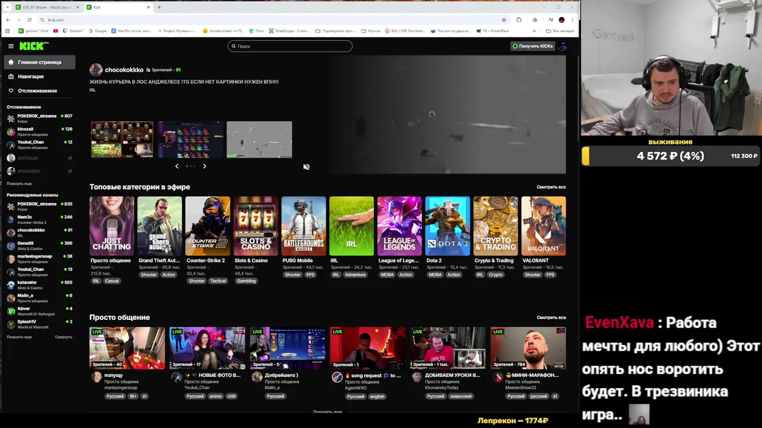Collapse recommended channels with Свернуть
The width and height of the screenshot is (762, 428).
point(63,337)
